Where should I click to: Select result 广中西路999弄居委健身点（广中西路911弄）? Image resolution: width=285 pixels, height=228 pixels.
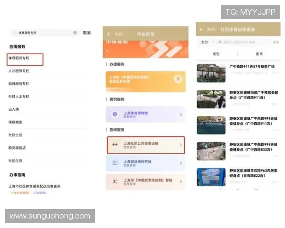(x=253, y=121)
